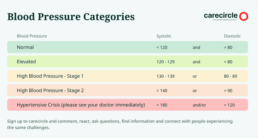
Task: Click the '> 120' diastolic crisis value
Action: point(229,105)
